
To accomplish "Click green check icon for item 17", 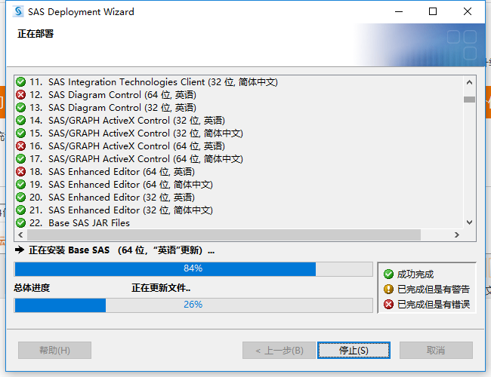I will coord(20,159).
